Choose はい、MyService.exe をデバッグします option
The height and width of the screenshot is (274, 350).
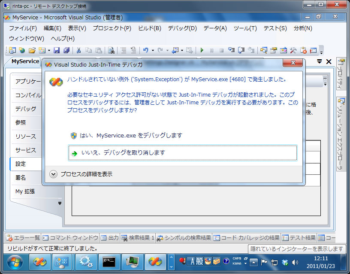(x=183, y=135)
